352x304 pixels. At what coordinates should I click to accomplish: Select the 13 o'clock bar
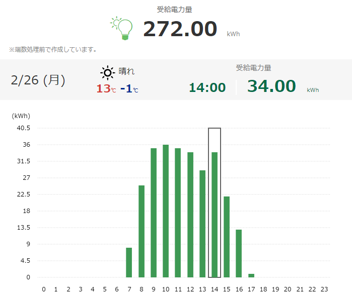tap(202, 224)
